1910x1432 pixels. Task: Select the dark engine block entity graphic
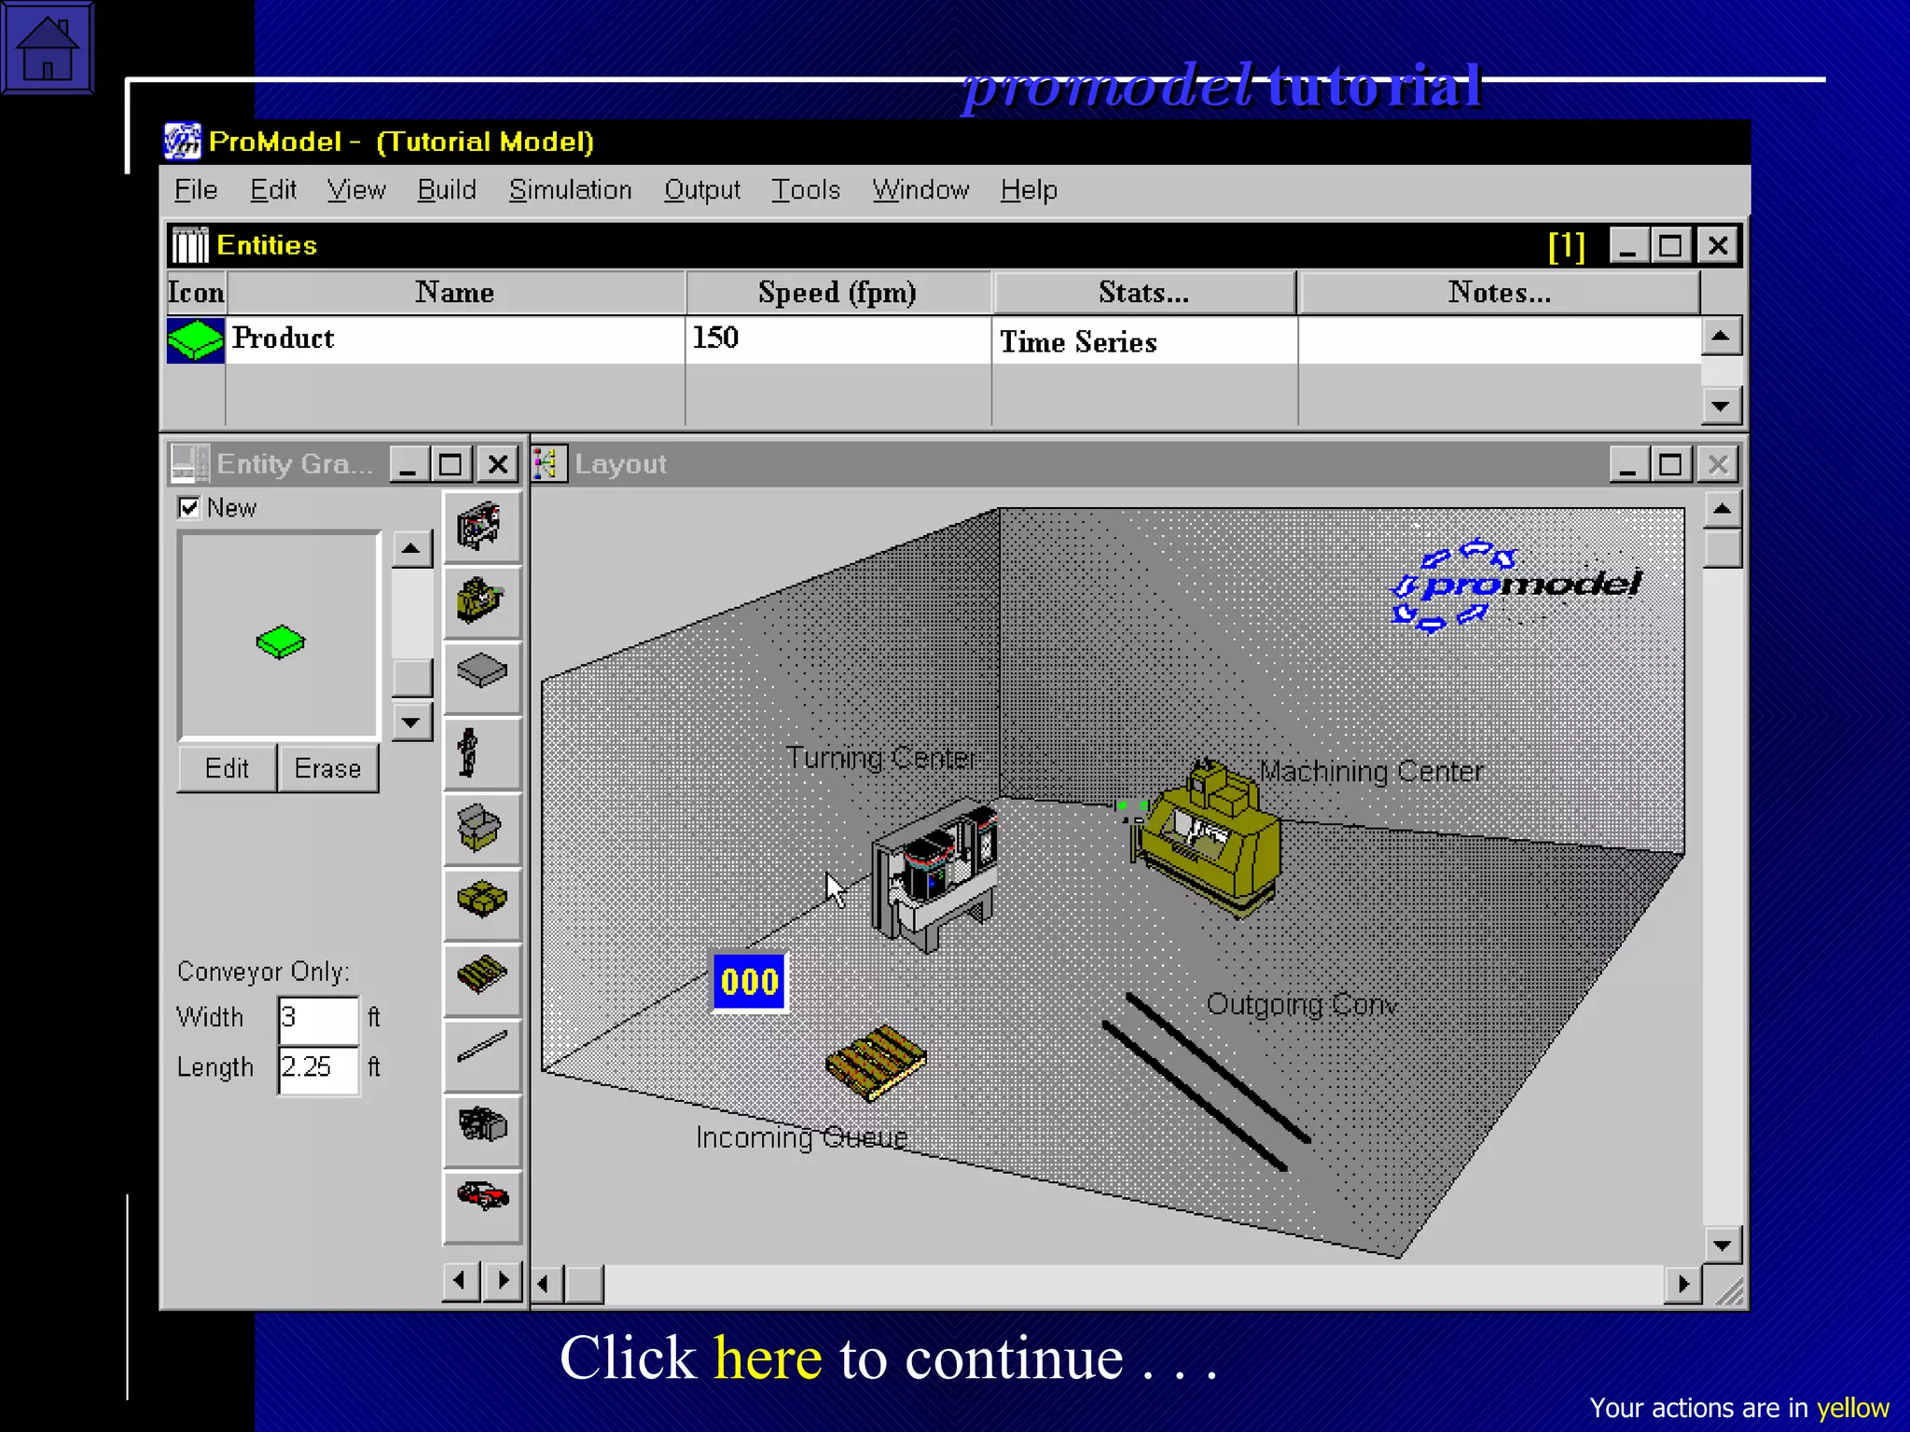coord(481,1131)
